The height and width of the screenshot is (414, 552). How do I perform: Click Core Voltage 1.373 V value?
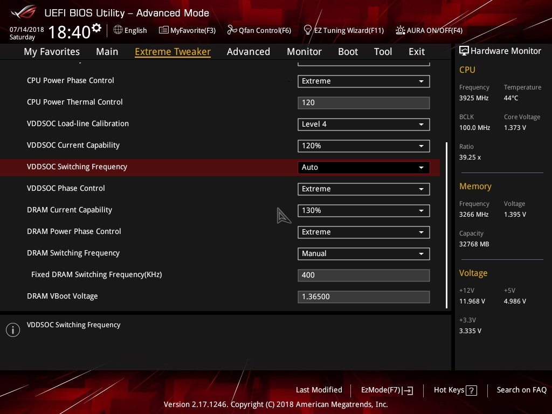tap(515, 128)
